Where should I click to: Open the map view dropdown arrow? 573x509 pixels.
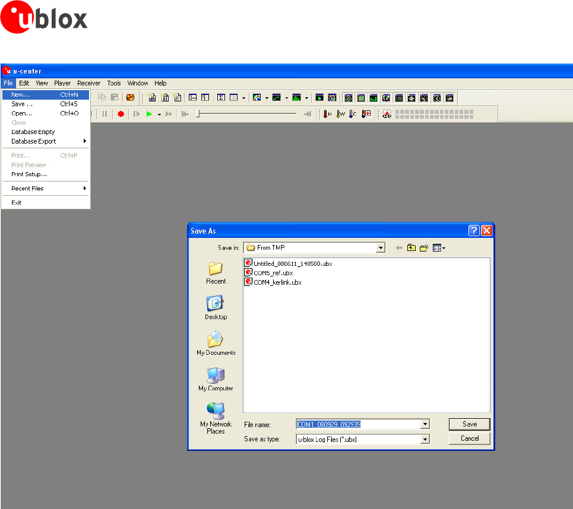pyautogui.click(x=267, y=98)
